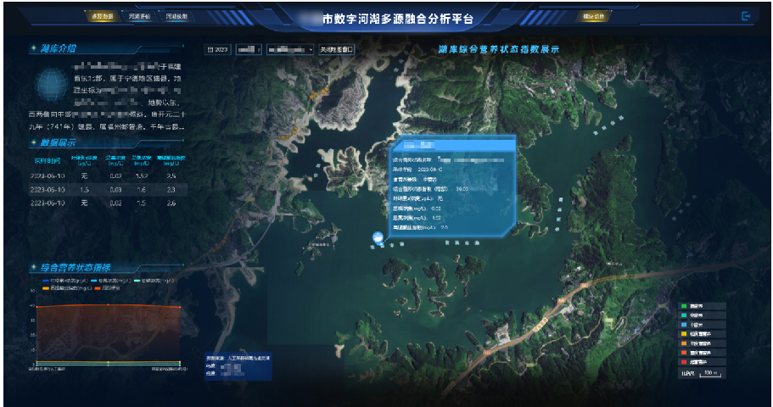The image size is (773, 407).
Task: Click the logout icon in top-right corner
Action: pos(746,16)
